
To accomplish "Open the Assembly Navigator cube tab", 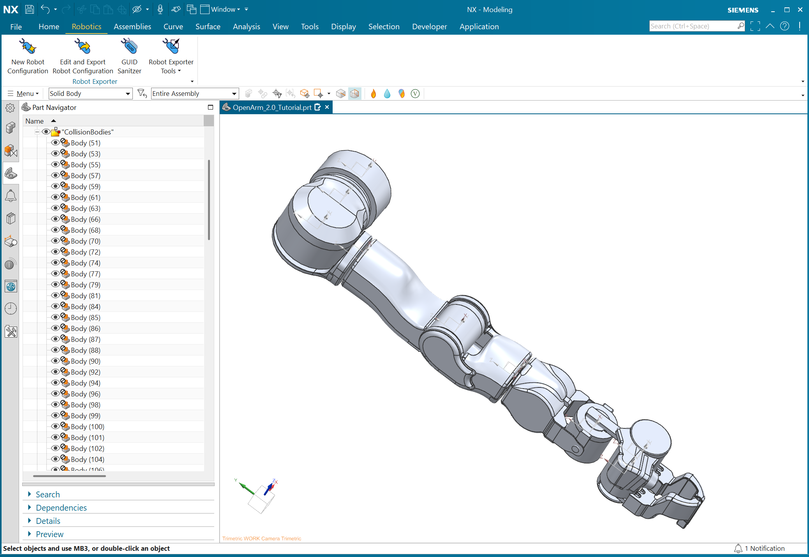I will pyautogui.click(x=11, y=127).
